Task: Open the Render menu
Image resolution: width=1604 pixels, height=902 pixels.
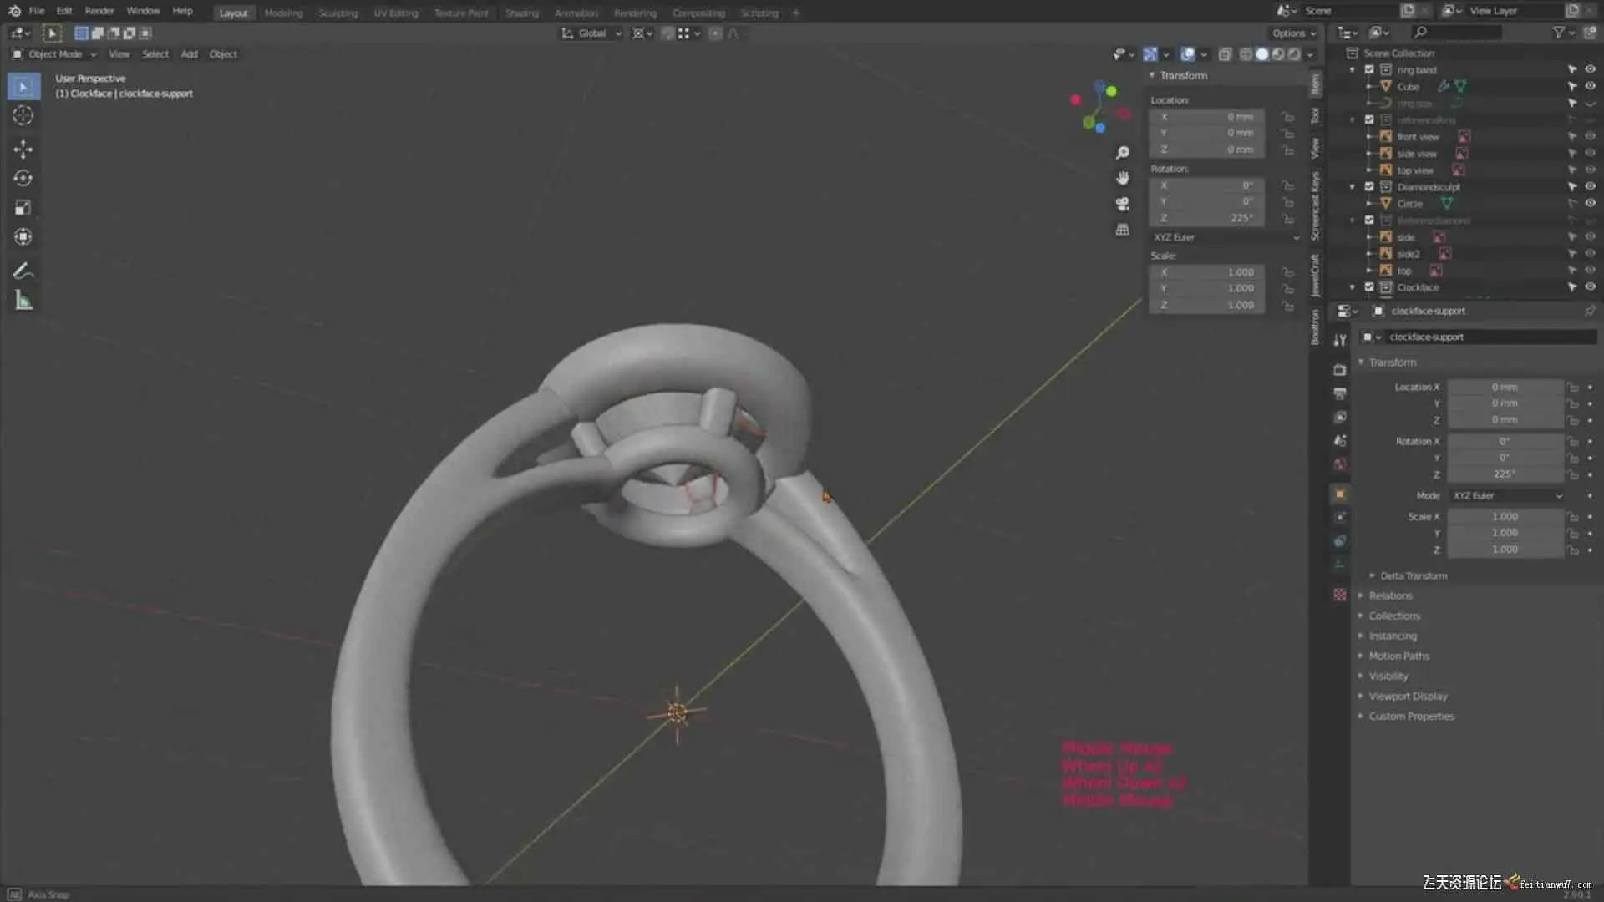Action: point(99,11)
